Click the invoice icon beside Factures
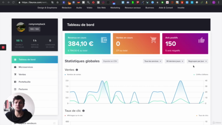Screen dimensions: 222x125 (15, 89)
